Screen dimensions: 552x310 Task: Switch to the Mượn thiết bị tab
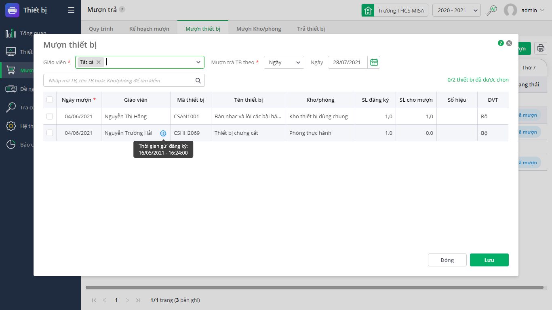coord(203,29)
